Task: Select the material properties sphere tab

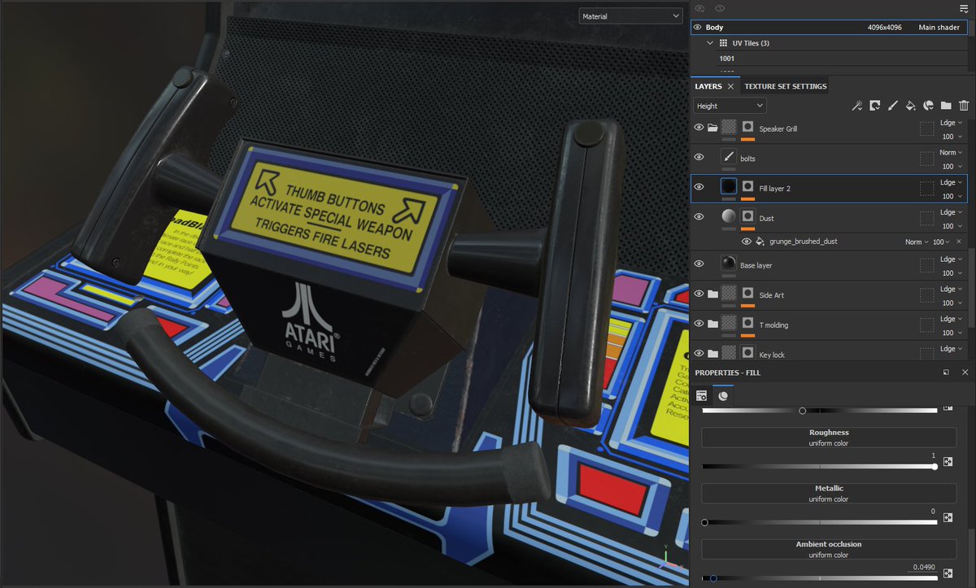Action: tap(722, 396)
